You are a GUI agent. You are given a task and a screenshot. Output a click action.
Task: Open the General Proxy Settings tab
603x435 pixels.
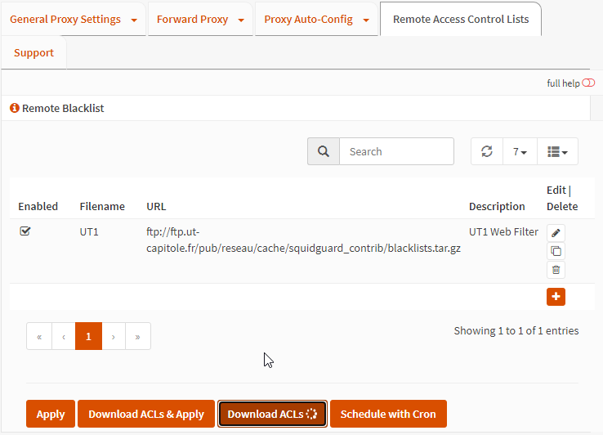tap(65, 20)
